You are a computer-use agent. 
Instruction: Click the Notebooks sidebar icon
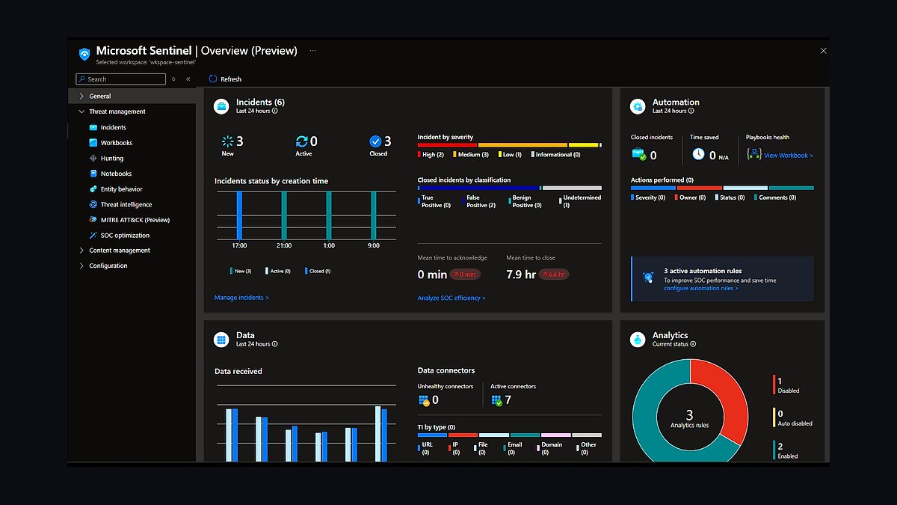click(93, 174)
